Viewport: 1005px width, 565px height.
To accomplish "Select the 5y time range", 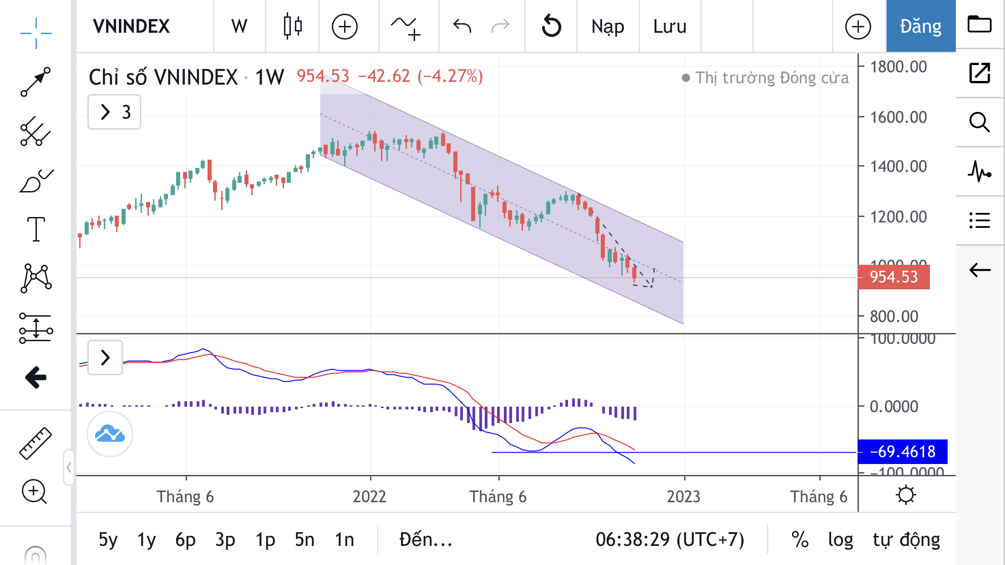I will coord(108,540).
